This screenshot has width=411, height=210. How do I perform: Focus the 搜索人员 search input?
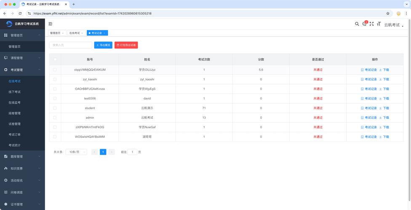pyautogui.click(x=70, y=45)
